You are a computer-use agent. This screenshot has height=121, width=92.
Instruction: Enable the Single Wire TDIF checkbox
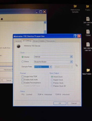tap(22, 76)
